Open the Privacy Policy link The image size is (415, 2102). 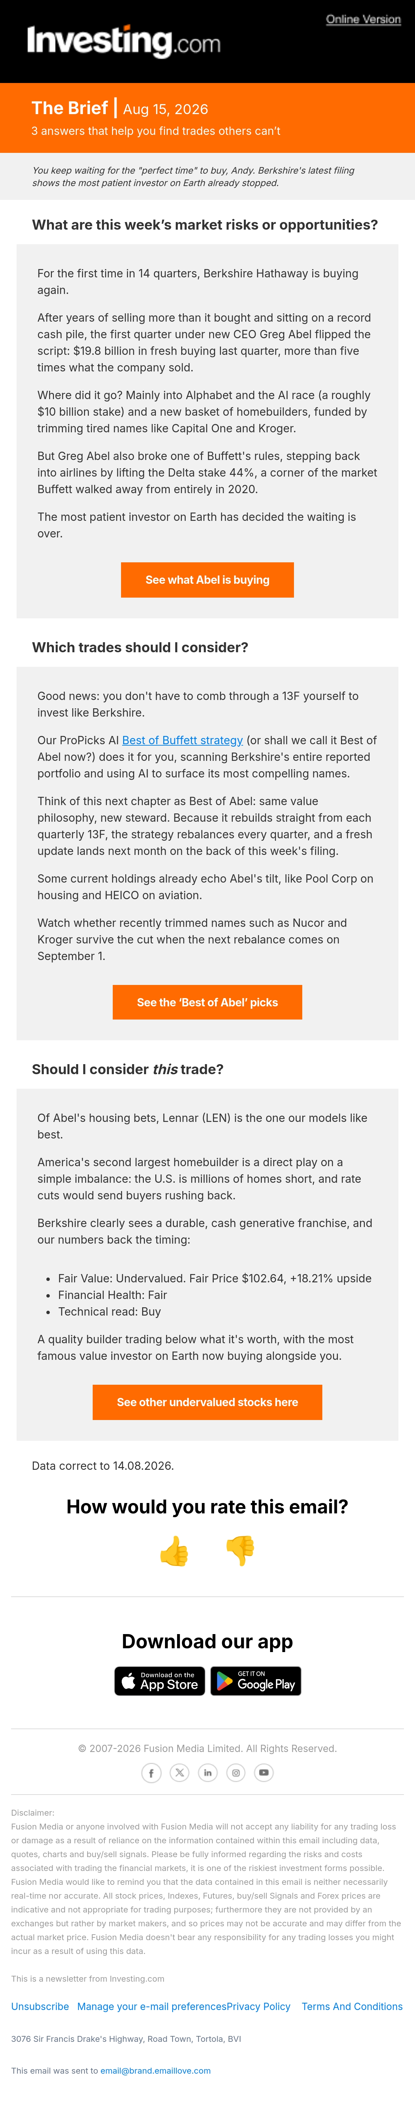[x=258, y=2007]
